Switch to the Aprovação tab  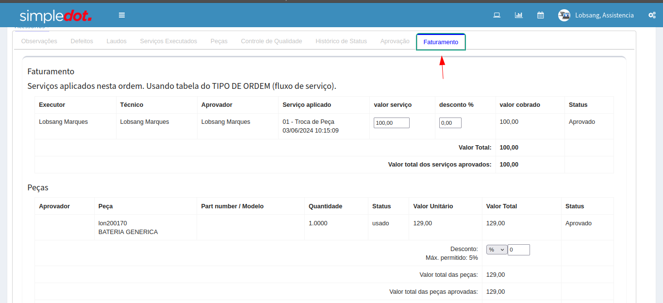pos(395,41)
